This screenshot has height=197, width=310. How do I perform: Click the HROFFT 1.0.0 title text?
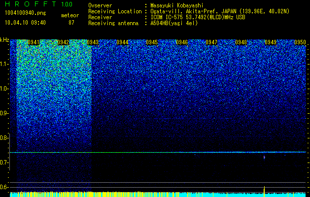point(38,4)
